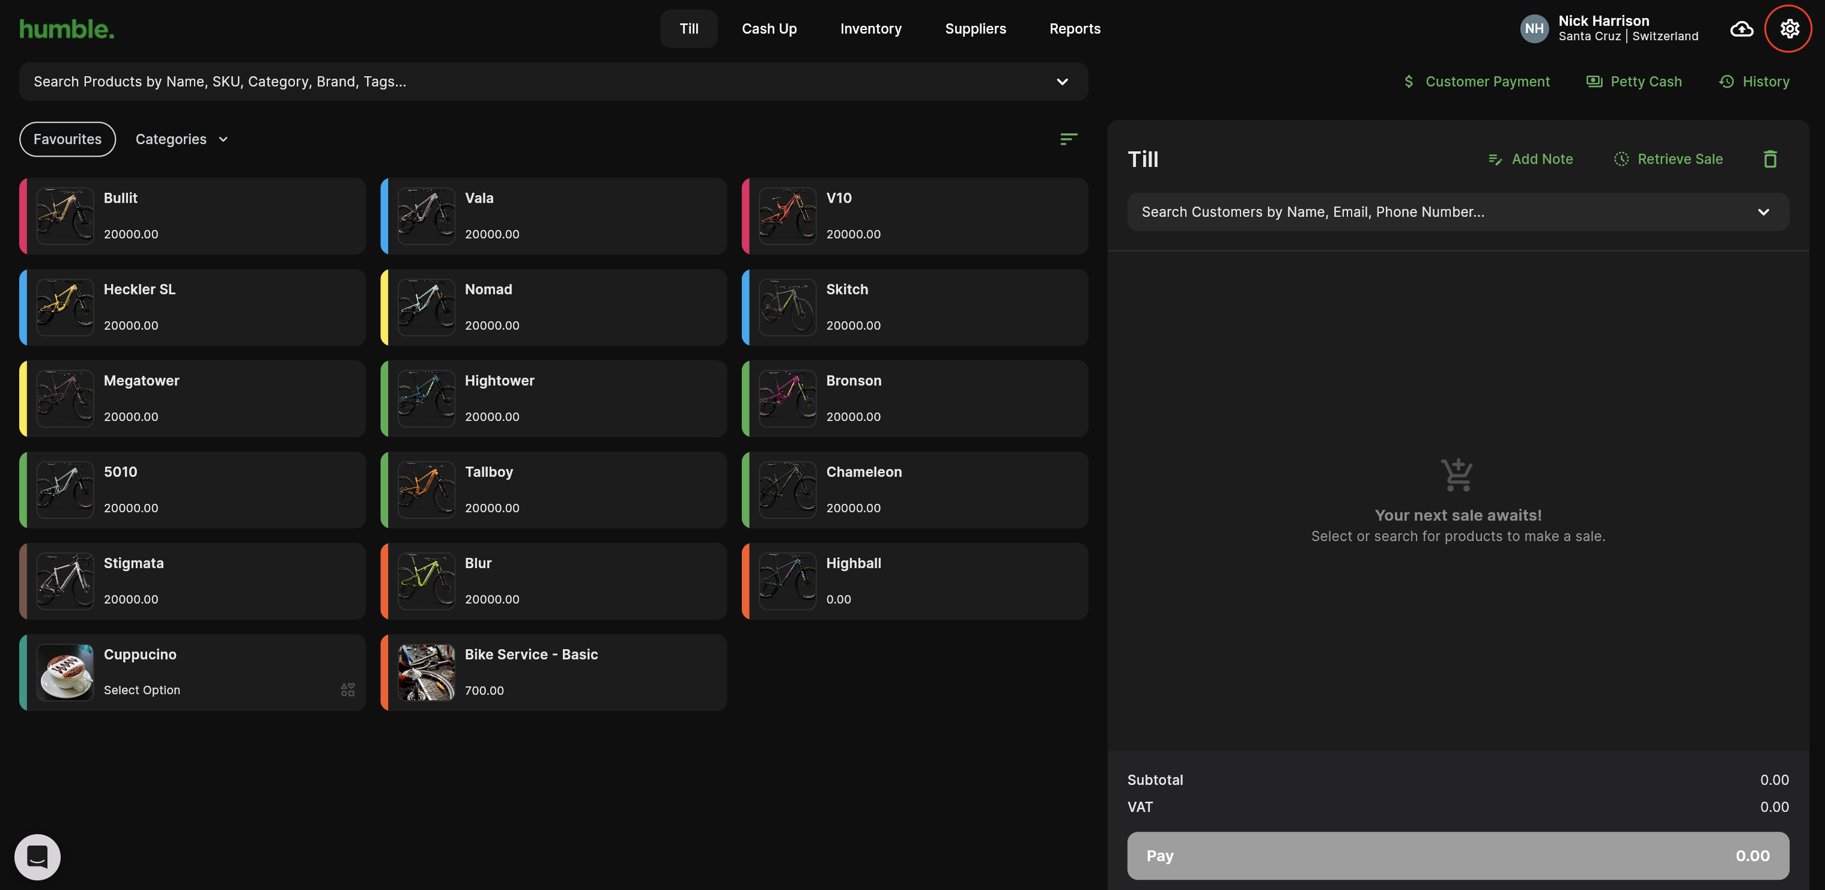Add 5010 to the sale
The height and width of the screenshot is (890, 1825).
tap(192, 490)
